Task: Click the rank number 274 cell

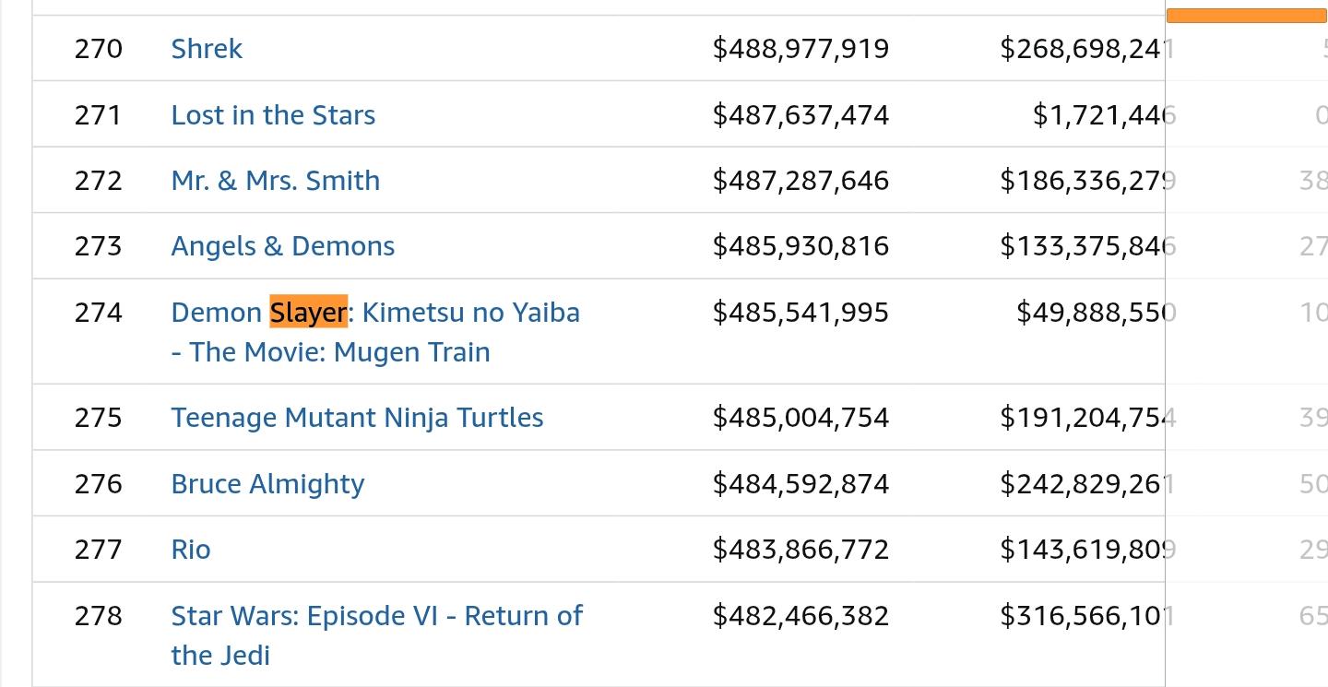Action: click(98, 313)
